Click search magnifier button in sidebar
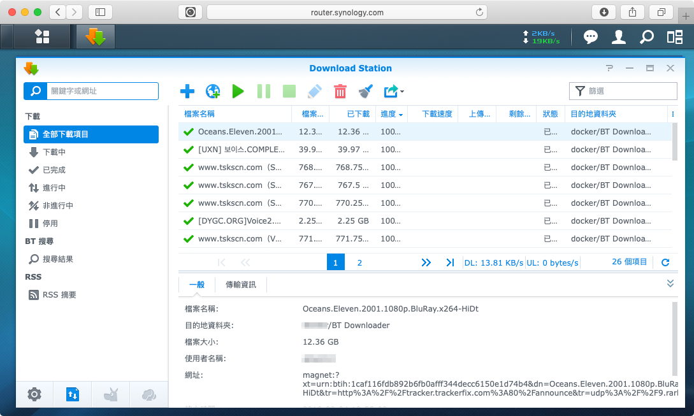Viewport: 694px width, 416px height. [x=36, y=90]
